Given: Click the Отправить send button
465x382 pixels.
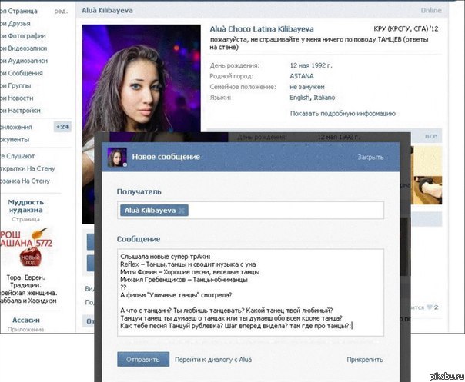Looking at the screenshot, I should click(x=143, y=360).
